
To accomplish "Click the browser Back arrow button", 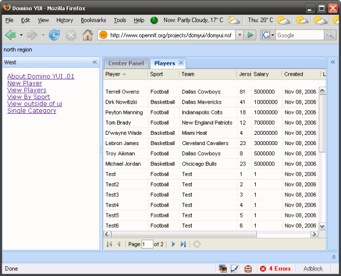I will pyautogui.click(x=11, y=35).
